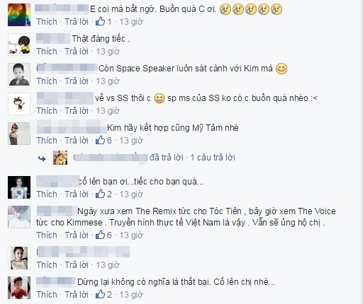Screen dimensions: 363x304
Task: Click the blurred commenter name before 'Kim hãy kết hợp'
Action: point(72,127)
